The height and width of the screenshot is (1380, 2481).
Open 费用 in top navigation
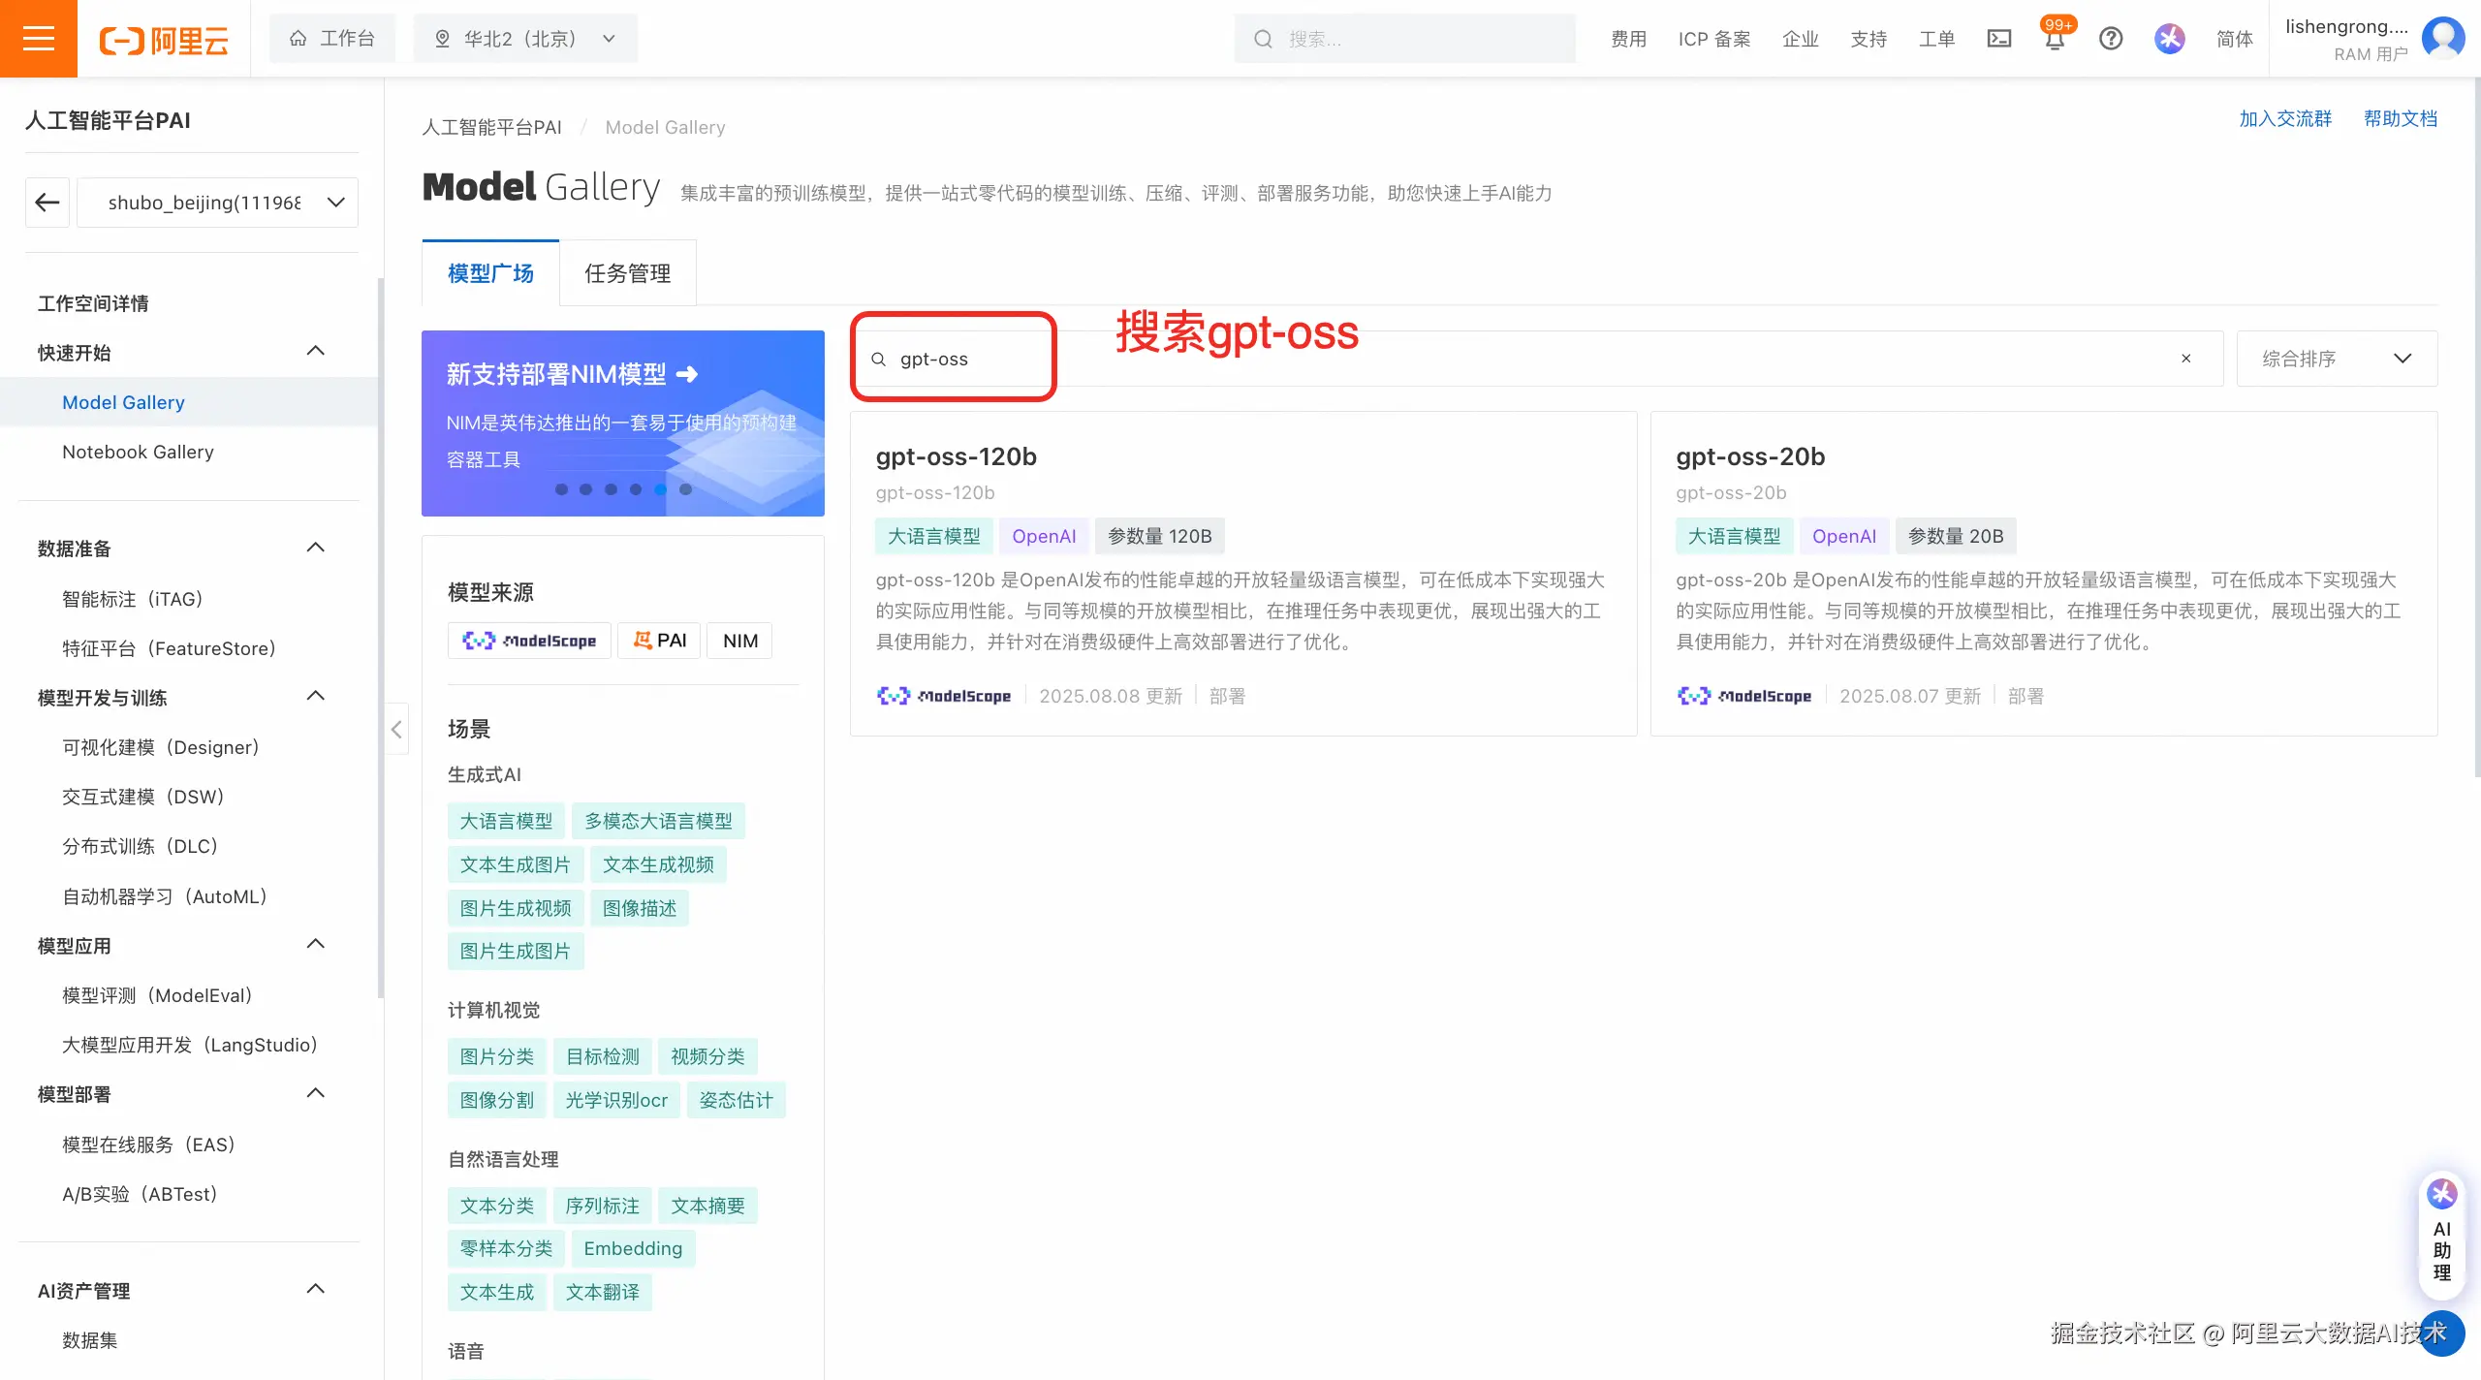pyautogui.click(x=1629, y=39)
